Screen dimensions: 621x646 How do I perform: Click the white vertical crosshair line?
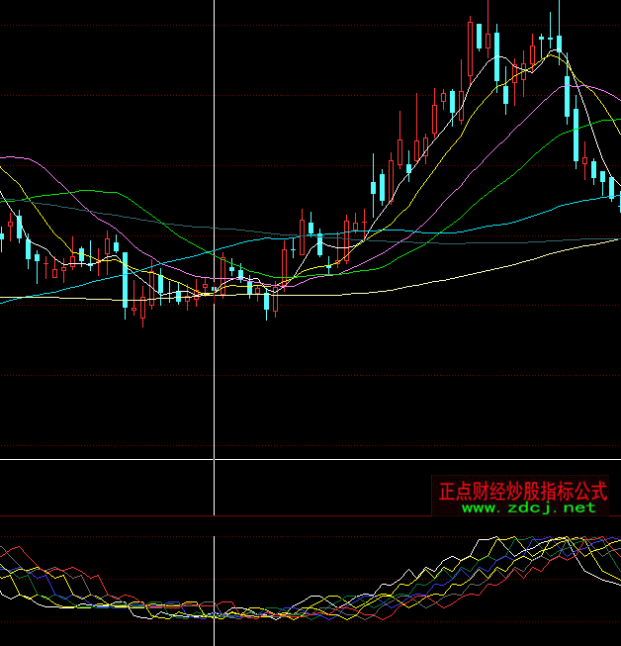[x=215, y=396]
